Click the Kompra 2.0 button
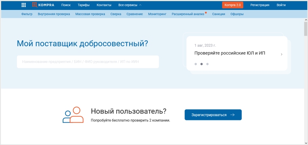The width and height of the screenshot is (308, 145). click(232, 5)
